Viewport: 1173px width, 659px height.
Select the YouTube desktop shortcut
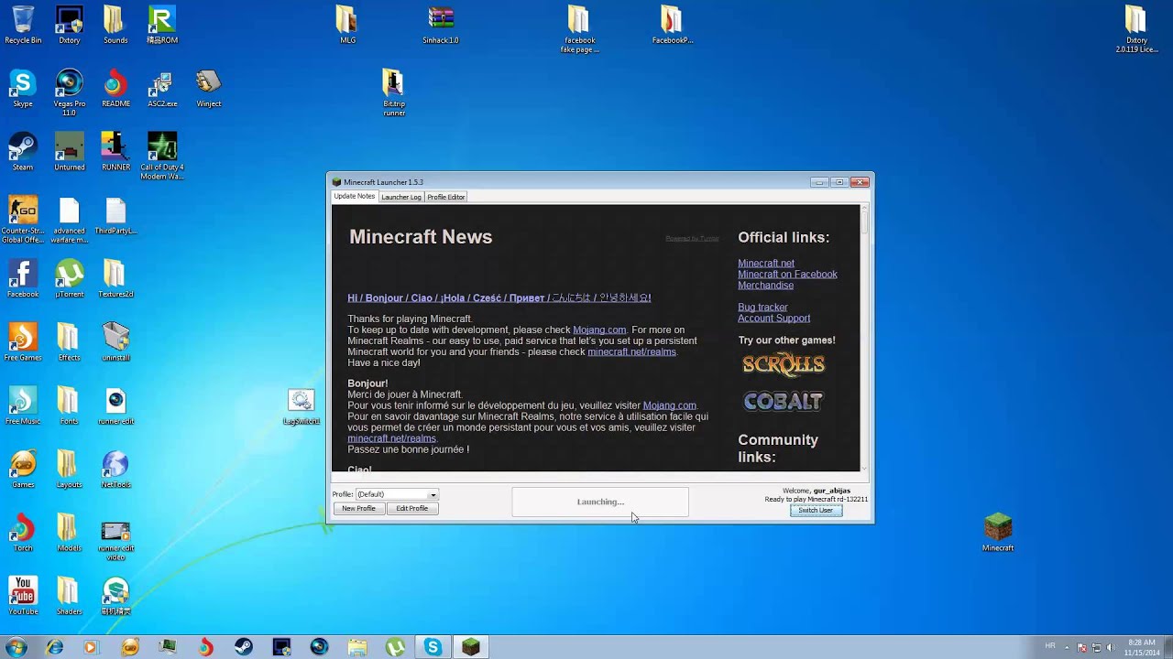[x=23, y=596]
